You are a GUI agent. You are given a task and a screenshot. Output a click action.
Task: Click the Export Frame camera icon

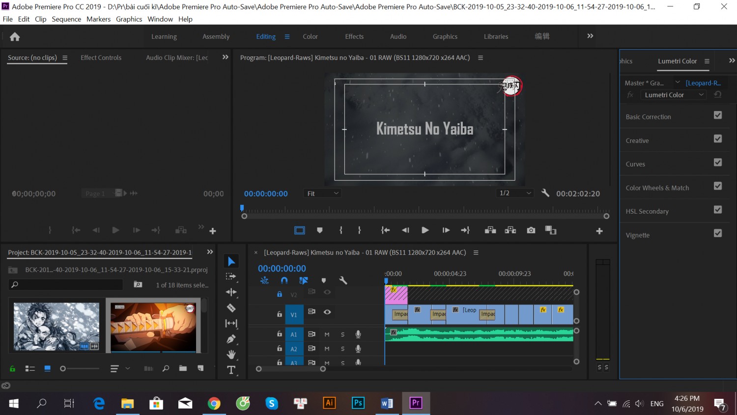pos(531,230)
